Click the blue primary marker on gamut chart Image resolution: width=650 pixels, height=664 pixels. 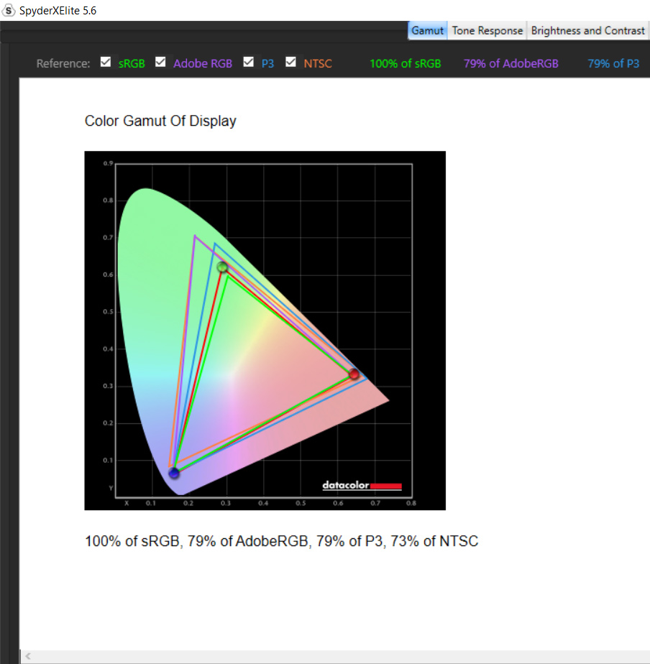coord(174,473)
